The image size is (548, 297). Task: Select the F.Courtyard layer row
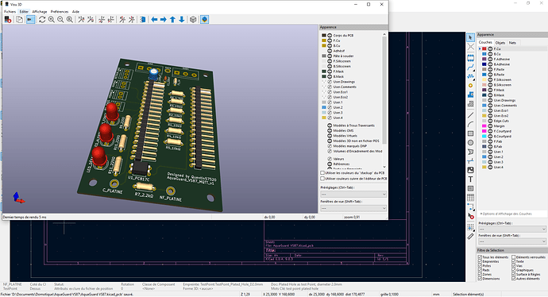pos(511,131)
